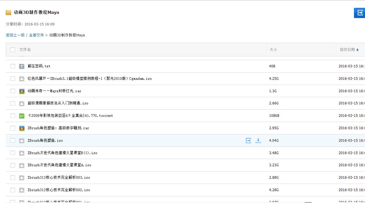Check the box for 解压密码.txt

click(13, 66)
